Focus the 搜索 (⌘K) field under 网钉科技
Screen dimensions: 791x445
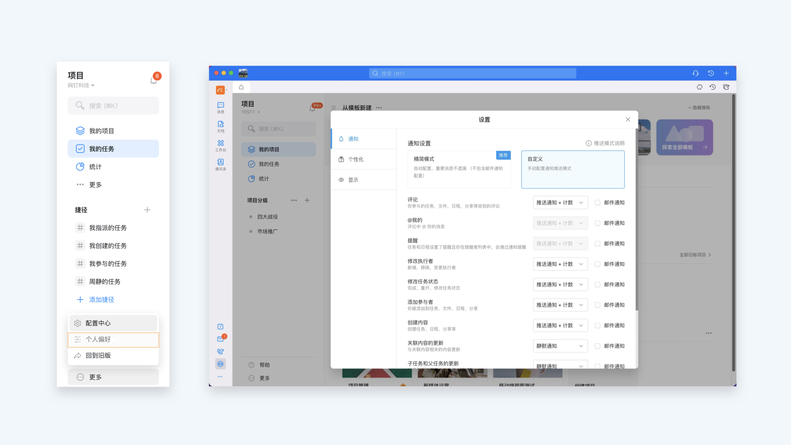click(x=113, y=105)
